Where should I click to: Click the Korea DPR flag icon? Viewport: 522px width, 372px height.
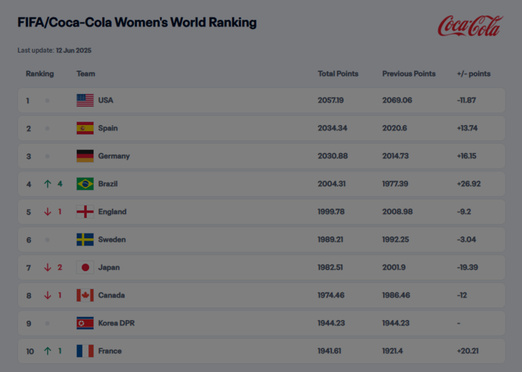pyautogui.click(x=85, y=323)
